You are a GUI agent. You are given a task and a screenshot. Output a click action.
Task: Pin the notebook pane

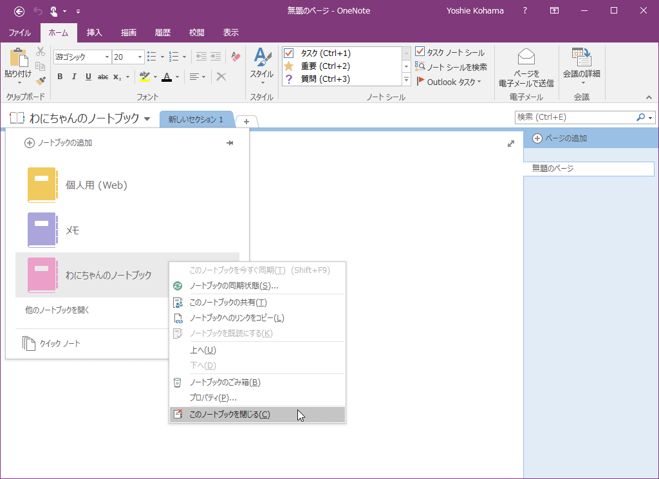(x=230, y=143)
